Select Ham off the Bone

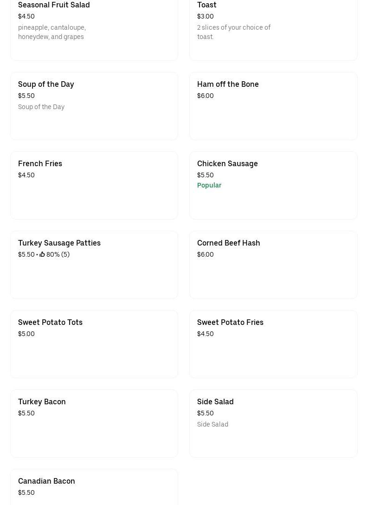[x=228, y=84]
